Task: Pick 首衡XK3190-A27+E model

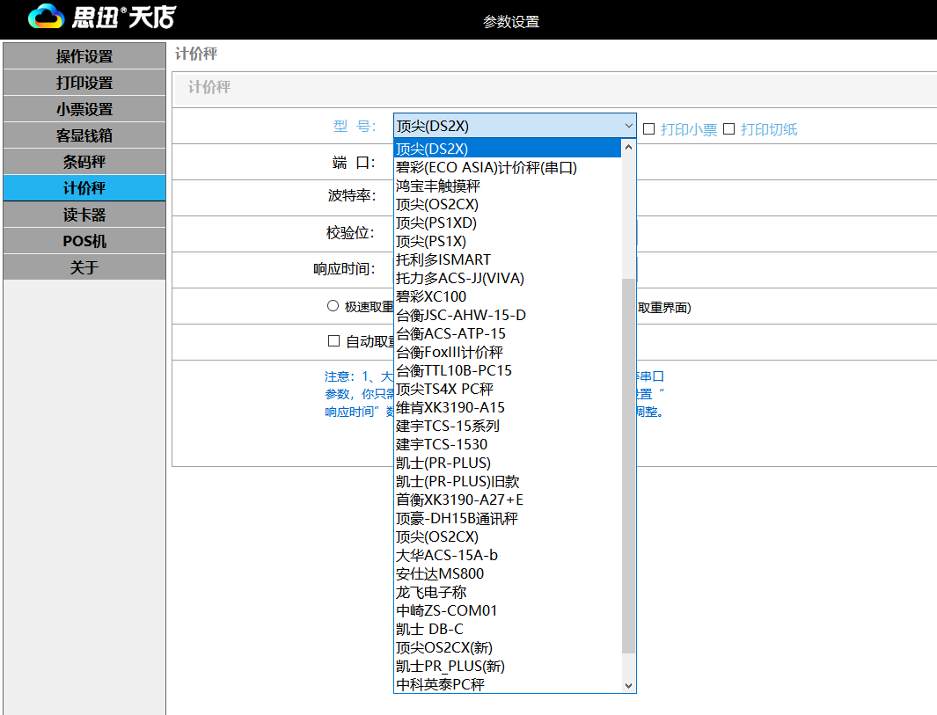Action: 508,500
